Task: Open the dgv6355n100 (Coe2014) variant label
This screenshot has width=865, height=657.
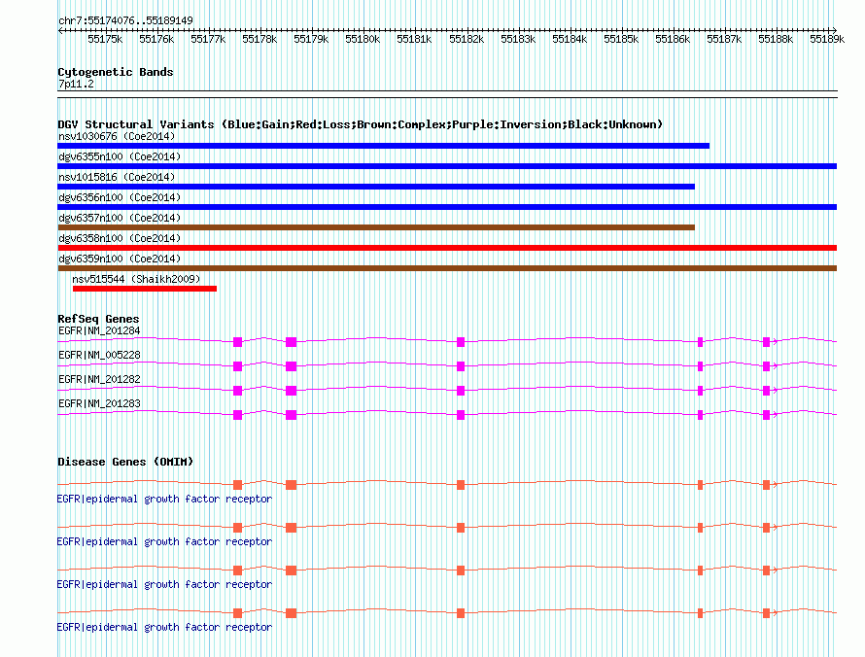Action: pos(120,156)
